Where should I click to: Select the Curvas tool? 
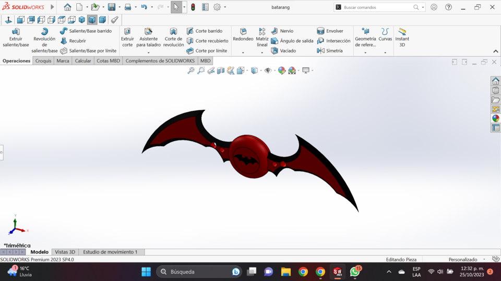tap(385, 35)
